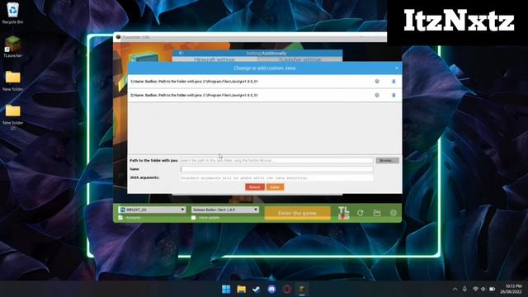Switch to the TLauncher settings tab
This screenshot has height=297, width=528.
coord(300,59)
